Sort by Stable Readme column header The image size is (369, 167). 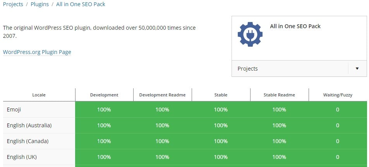[x=279, y=95]
